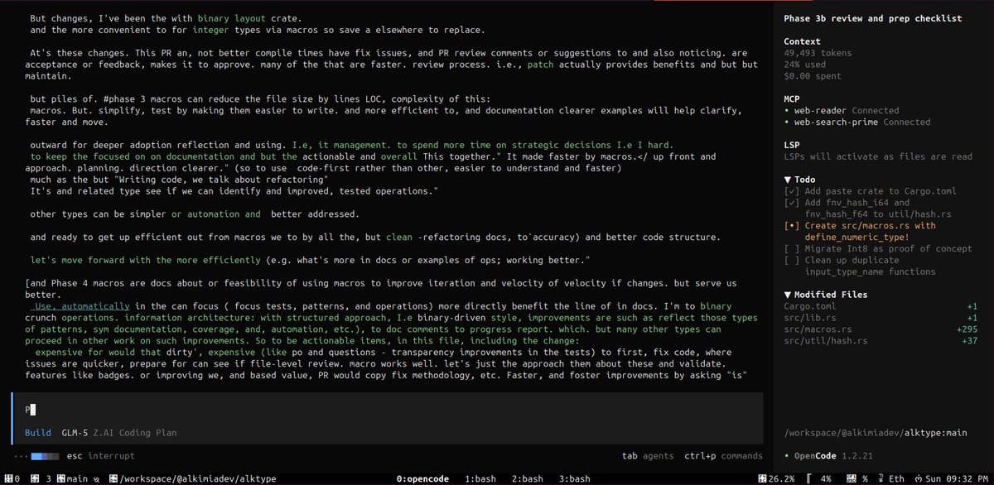
Task: Toggle 'Add fnv_hash_i64' todo checkbox
Action: tap(792, 202)
